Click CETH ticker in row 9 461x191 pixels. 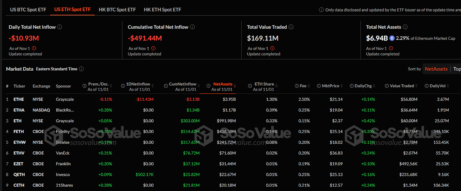(x=19, y=185)
